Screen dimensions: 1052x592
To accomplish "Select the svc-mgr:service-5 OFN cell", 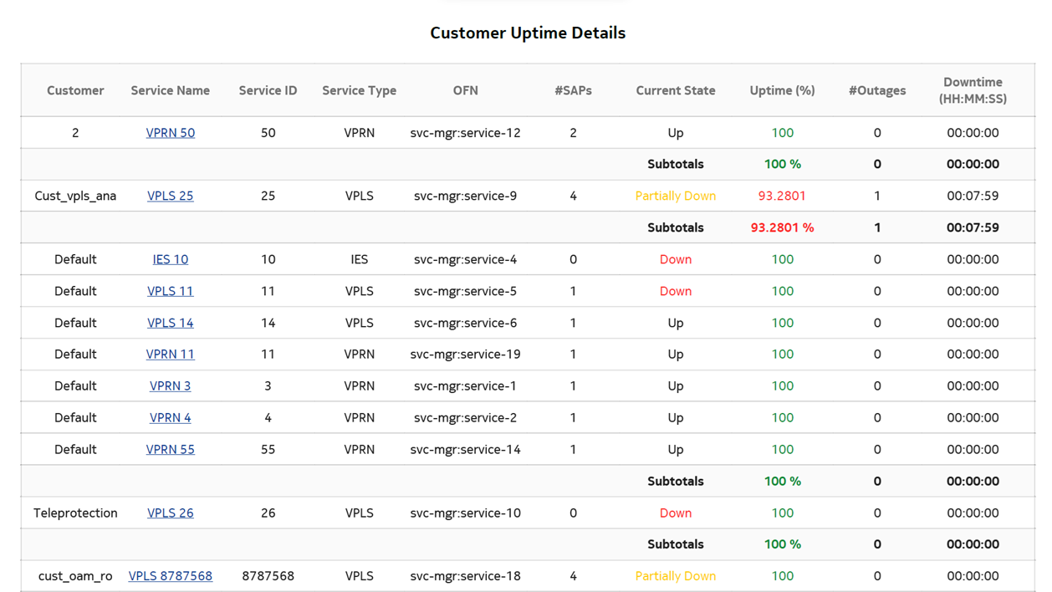I will [465, 291].
